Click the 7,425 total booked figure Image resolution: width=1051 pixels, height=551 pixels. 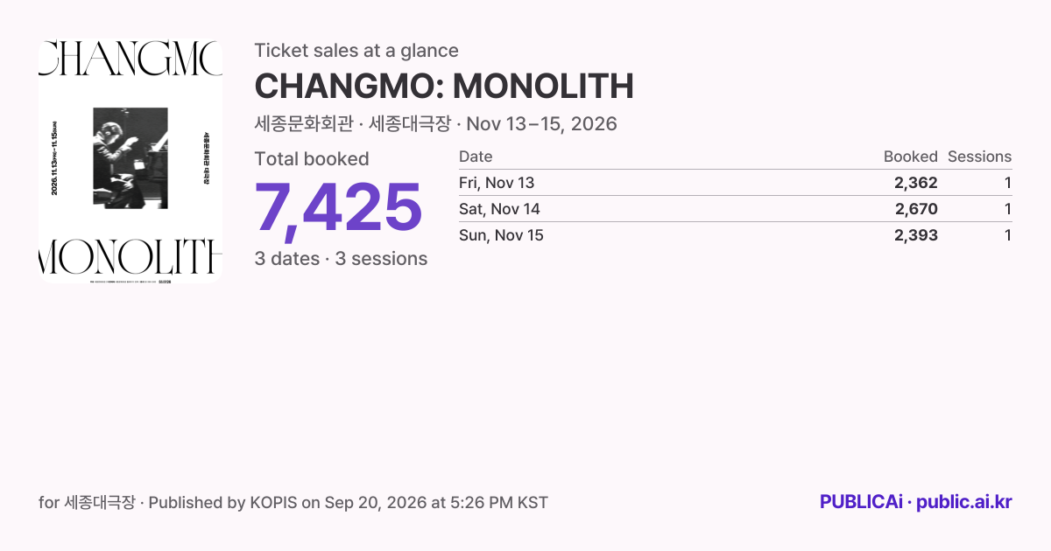(339, 209)
